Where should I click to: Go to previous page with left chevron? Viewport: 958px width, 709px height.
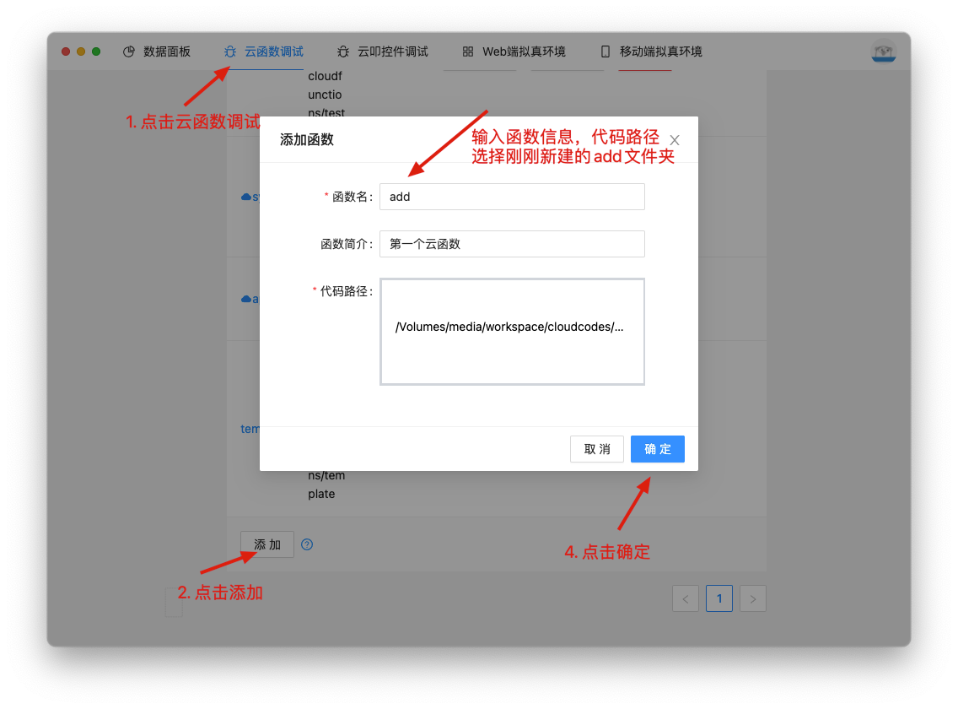pos(686,598)
